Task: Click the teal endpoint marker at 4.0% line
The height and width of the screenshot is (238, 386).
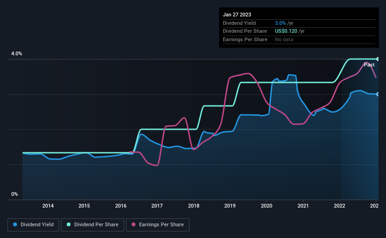Action: (378, 59)
